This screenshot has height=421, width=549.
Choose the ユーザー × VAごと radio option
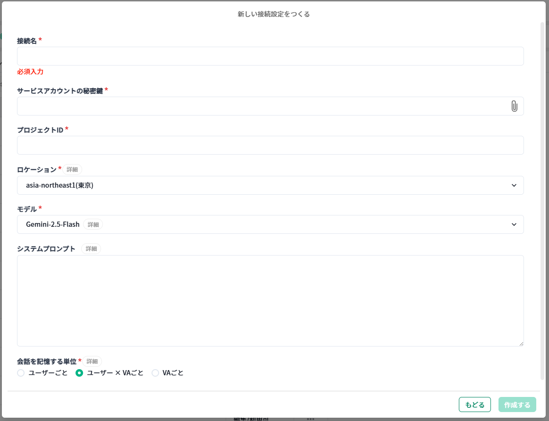(79, 373)
